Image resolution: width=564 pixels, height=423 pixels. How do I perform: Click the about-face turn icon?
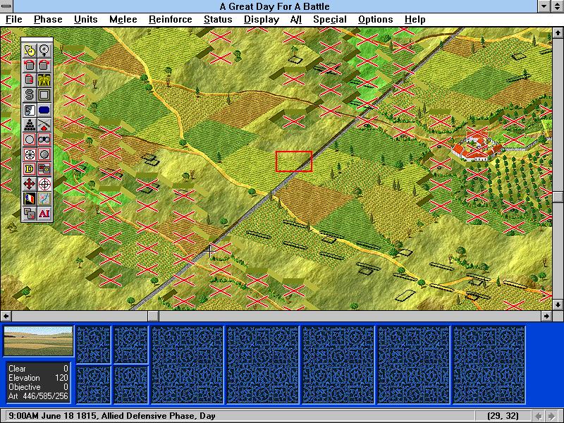pyautogui.click(x=30, y=80)
